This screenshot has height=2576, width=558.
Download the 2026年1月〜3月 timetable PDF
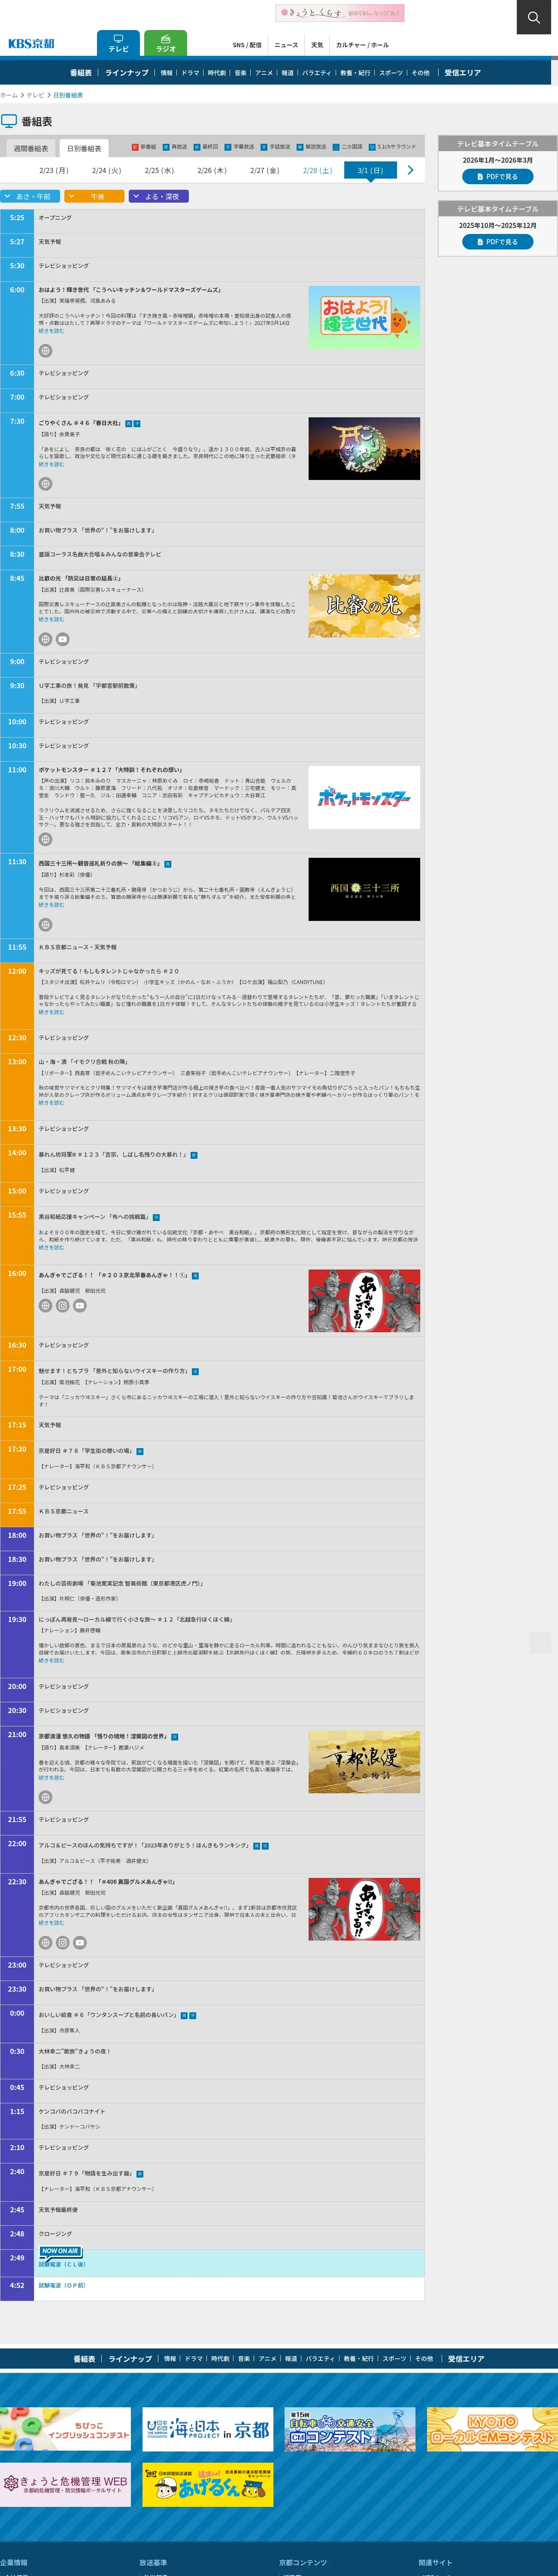pos(497,177)
